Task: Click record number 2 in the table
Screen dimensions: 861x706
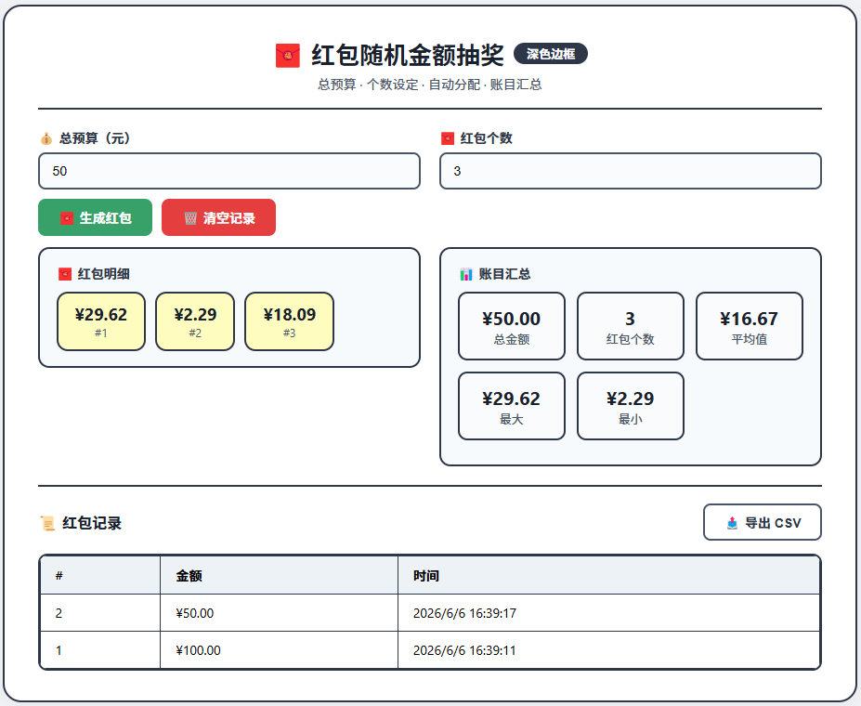Action: pos(59,613)
